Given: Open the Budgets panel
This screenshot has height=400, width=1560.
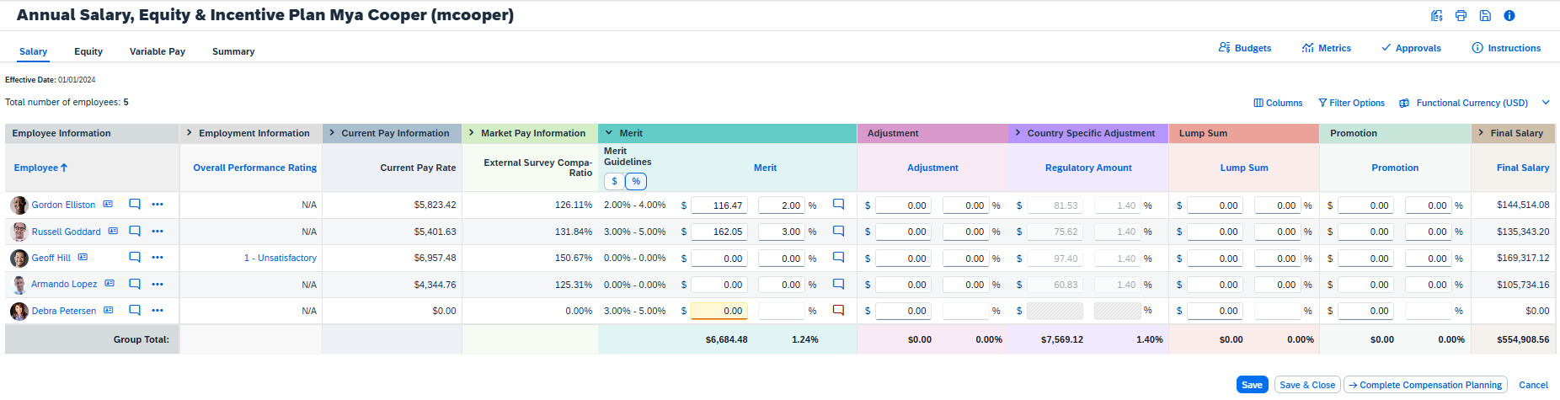Looking at the screenshot, I should (x=1245, y=48).
